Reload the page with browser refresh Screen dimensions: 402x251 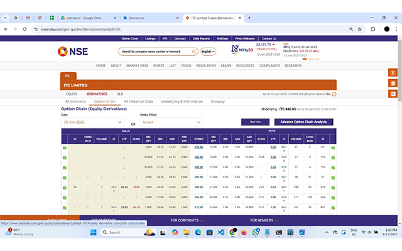pos(24,29)
